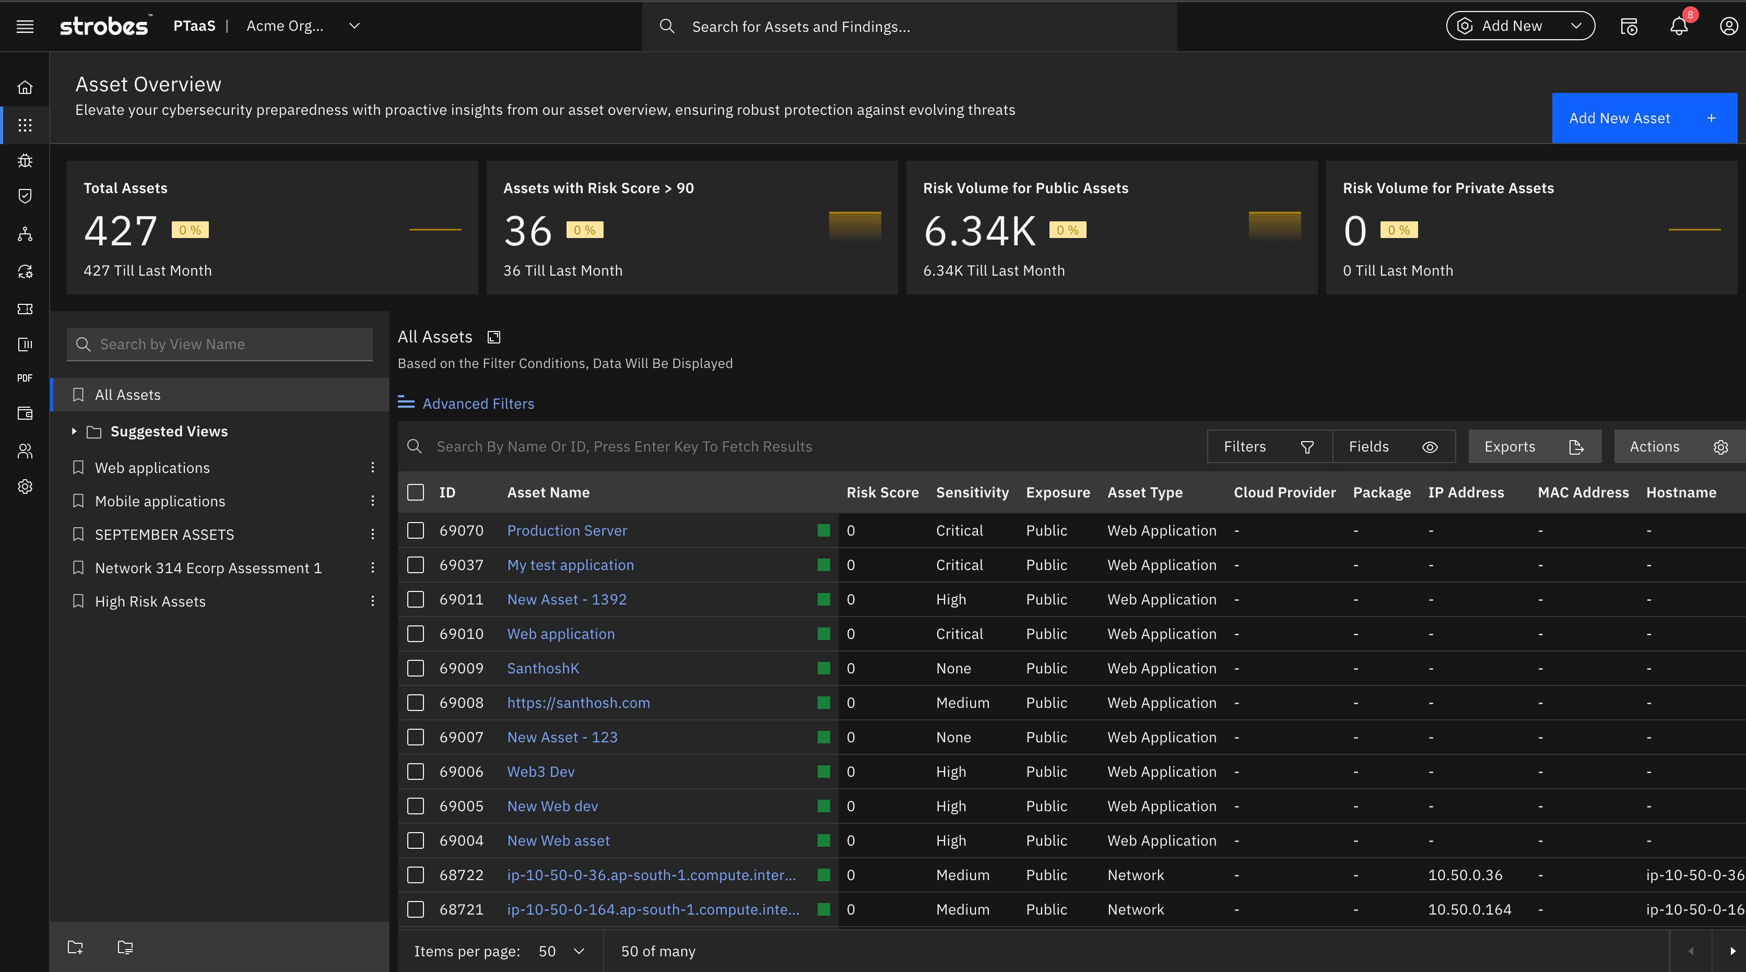Open the PDF reports sidebar icon
This screenshot has height=972, width=1746.
[25, 377]
